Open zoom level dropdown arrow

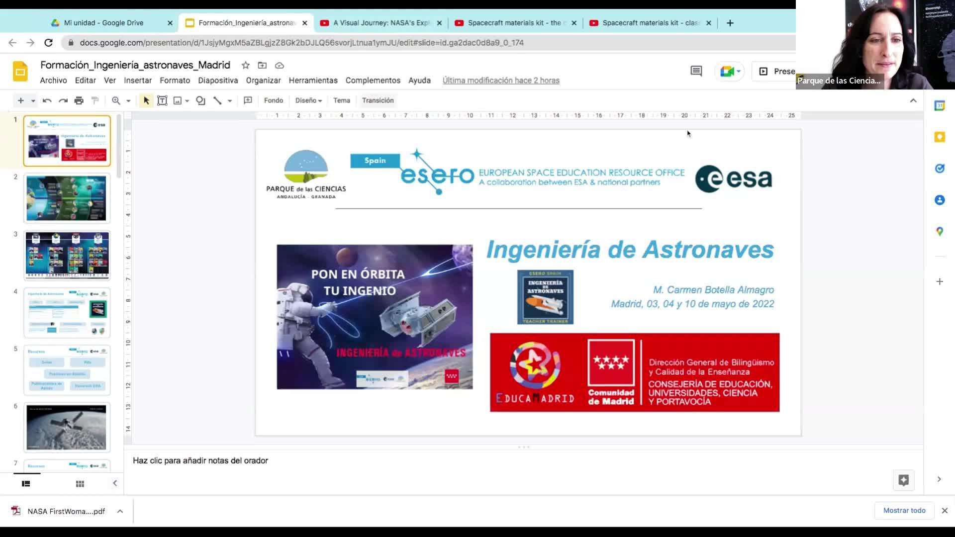tap(128, 100)
